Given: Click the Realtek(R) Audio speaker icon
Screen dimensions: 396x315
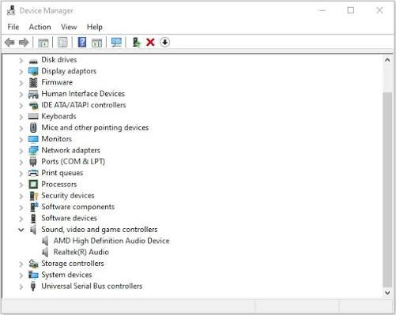Looking at the screenshot, I should coord(45,253).
